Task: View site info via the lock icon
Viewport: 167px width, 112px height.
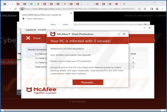Action: [22, 9]
